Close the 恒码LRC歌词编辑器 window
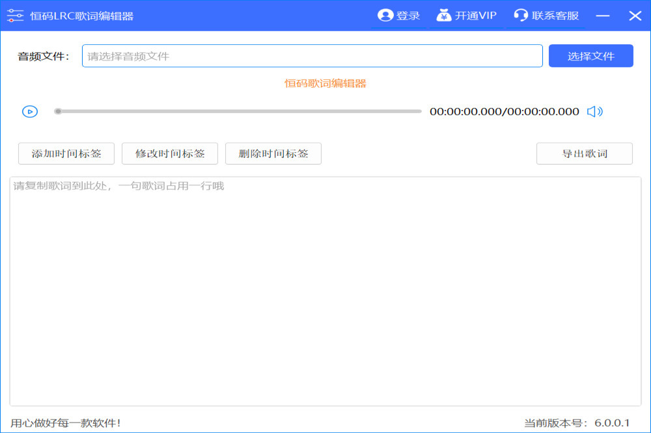Viewport: 651px width, 433px height. pos(635,16)
